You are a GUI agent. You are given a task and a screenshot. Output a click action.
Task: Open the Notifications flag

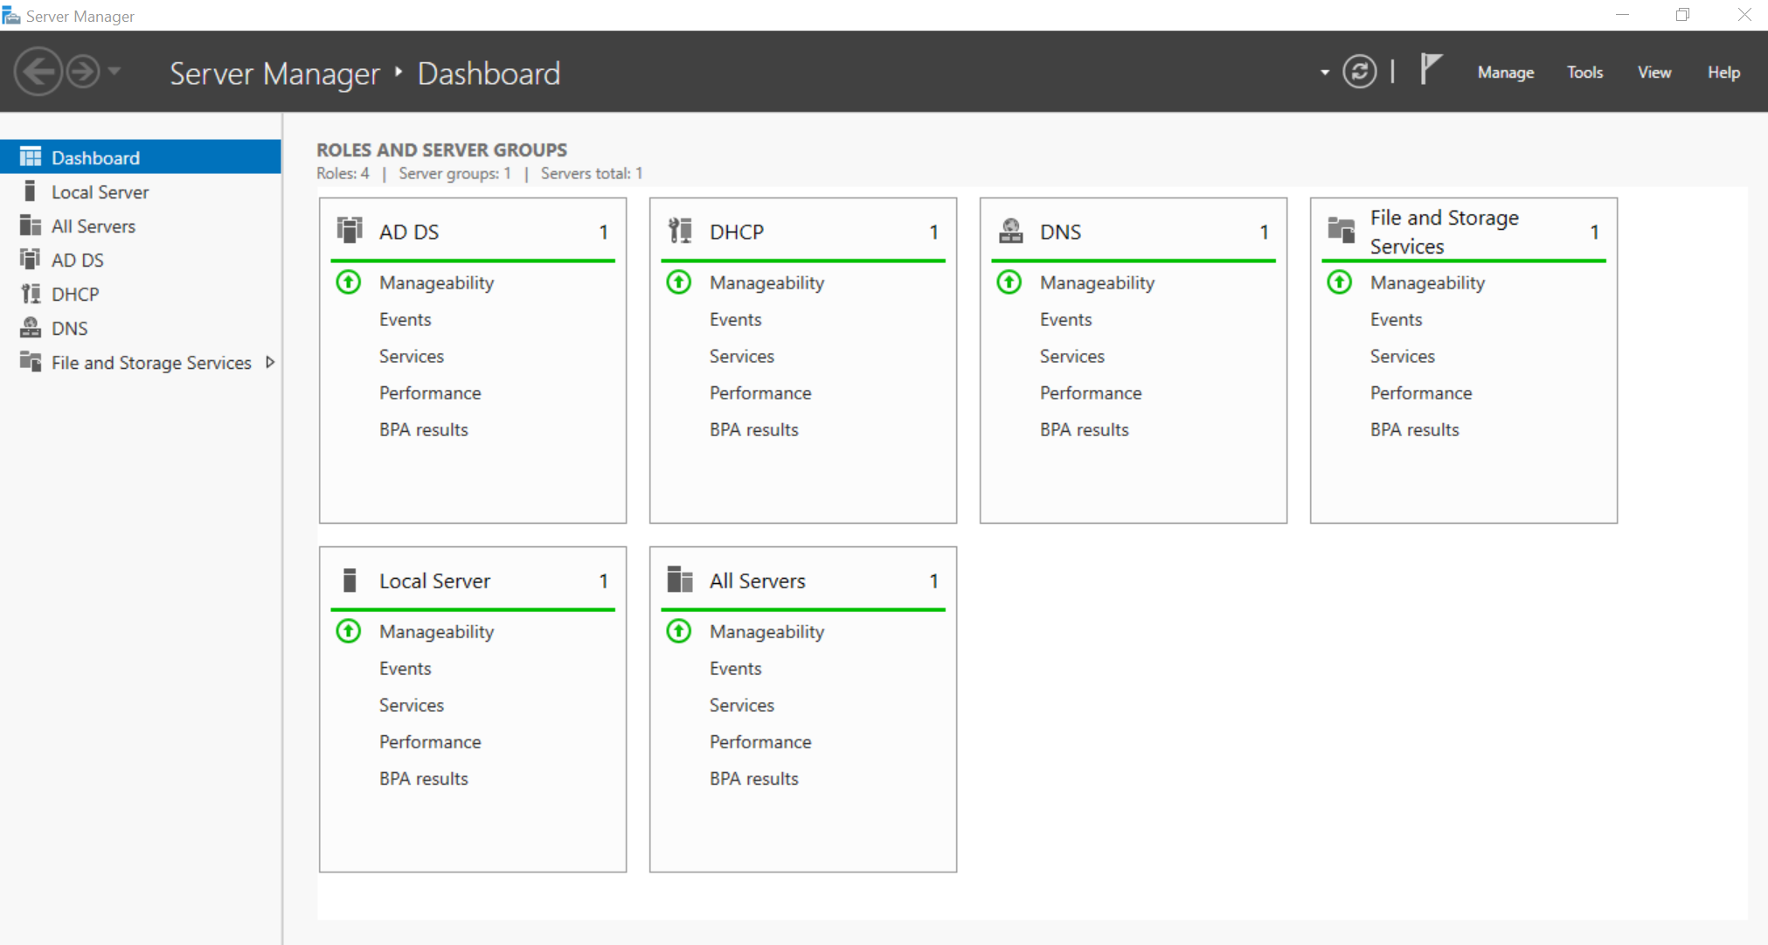coord(1430,69)
